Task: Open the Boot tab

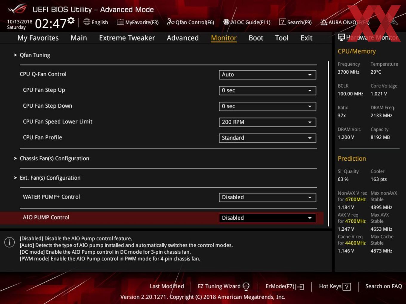Action: coord(256,38)
